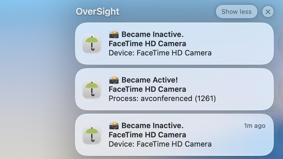Clear OverSight notifications with the X button
The image size is (283, 159).
268,12
